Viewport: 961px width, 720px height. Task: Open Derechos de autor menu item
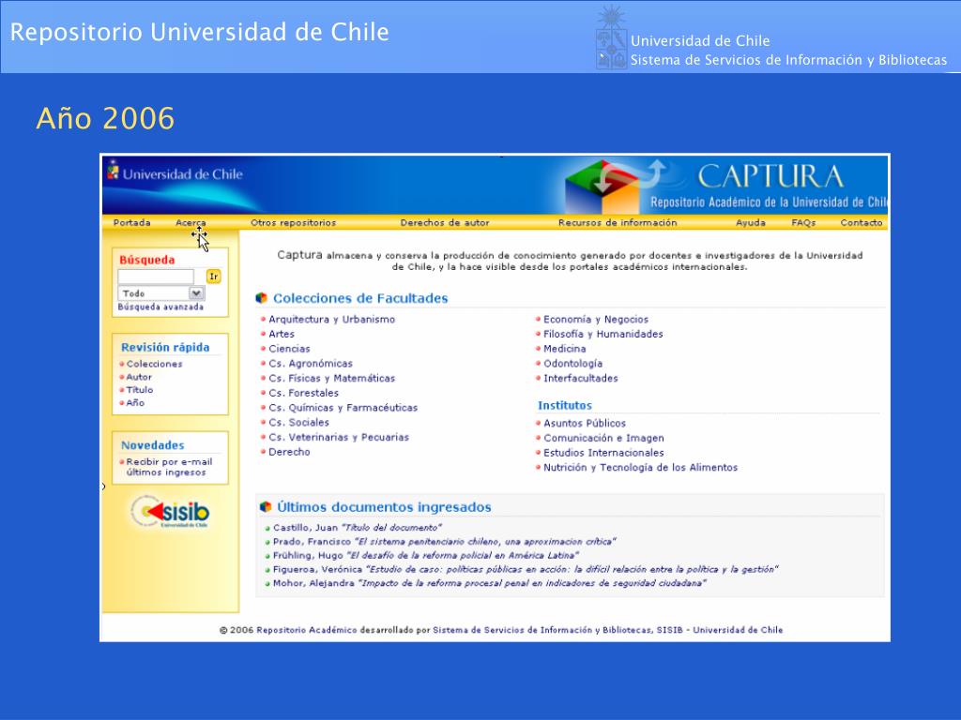pos(445,223)
